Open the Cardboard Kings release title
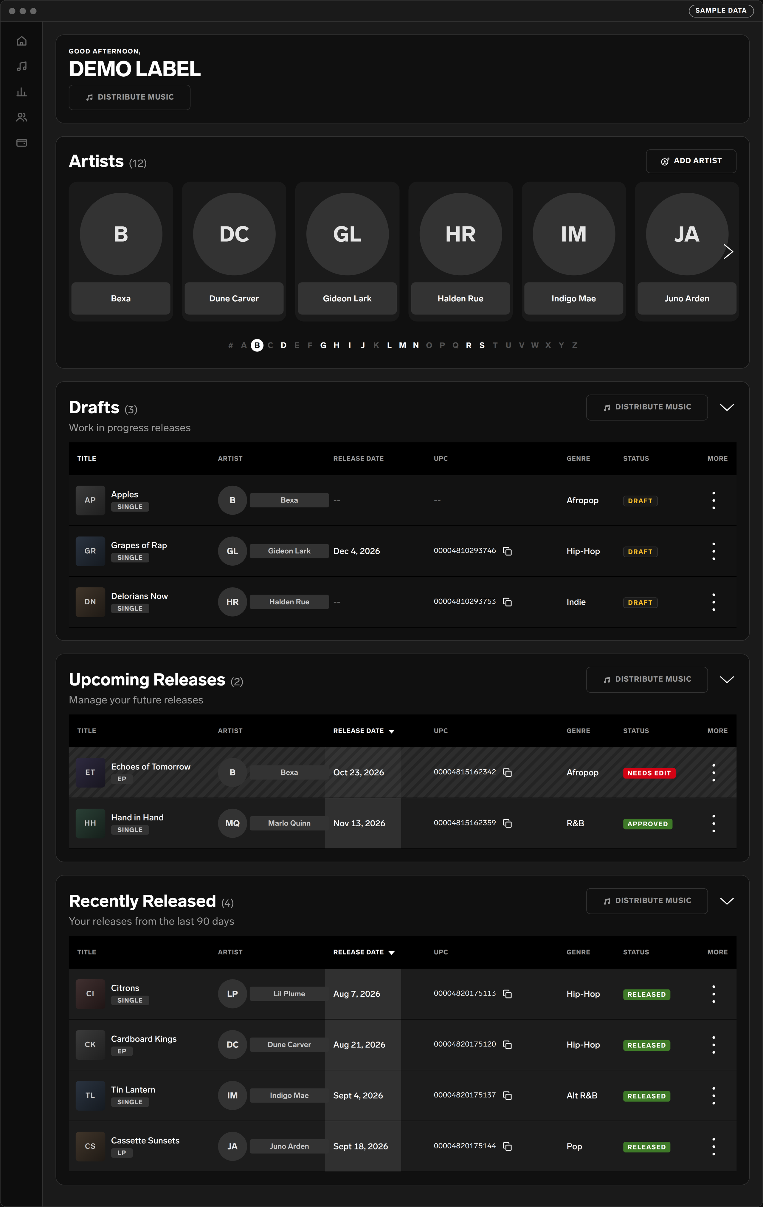763x1207 pixels. [144, 1038]
